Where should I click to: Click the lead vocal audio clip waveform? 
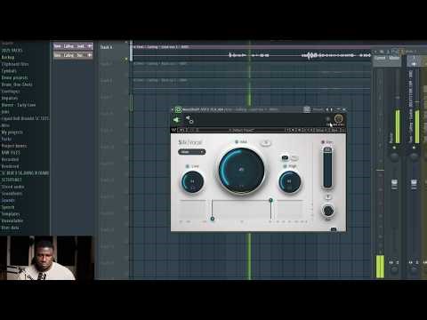251,55
